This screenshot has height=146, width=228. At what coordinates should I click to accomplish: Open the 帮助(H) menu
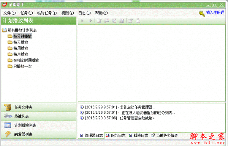coord(101,13)
